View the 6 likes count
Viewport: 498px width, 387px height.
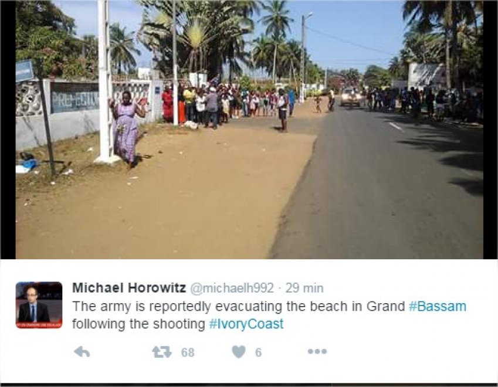click(258, 352)
